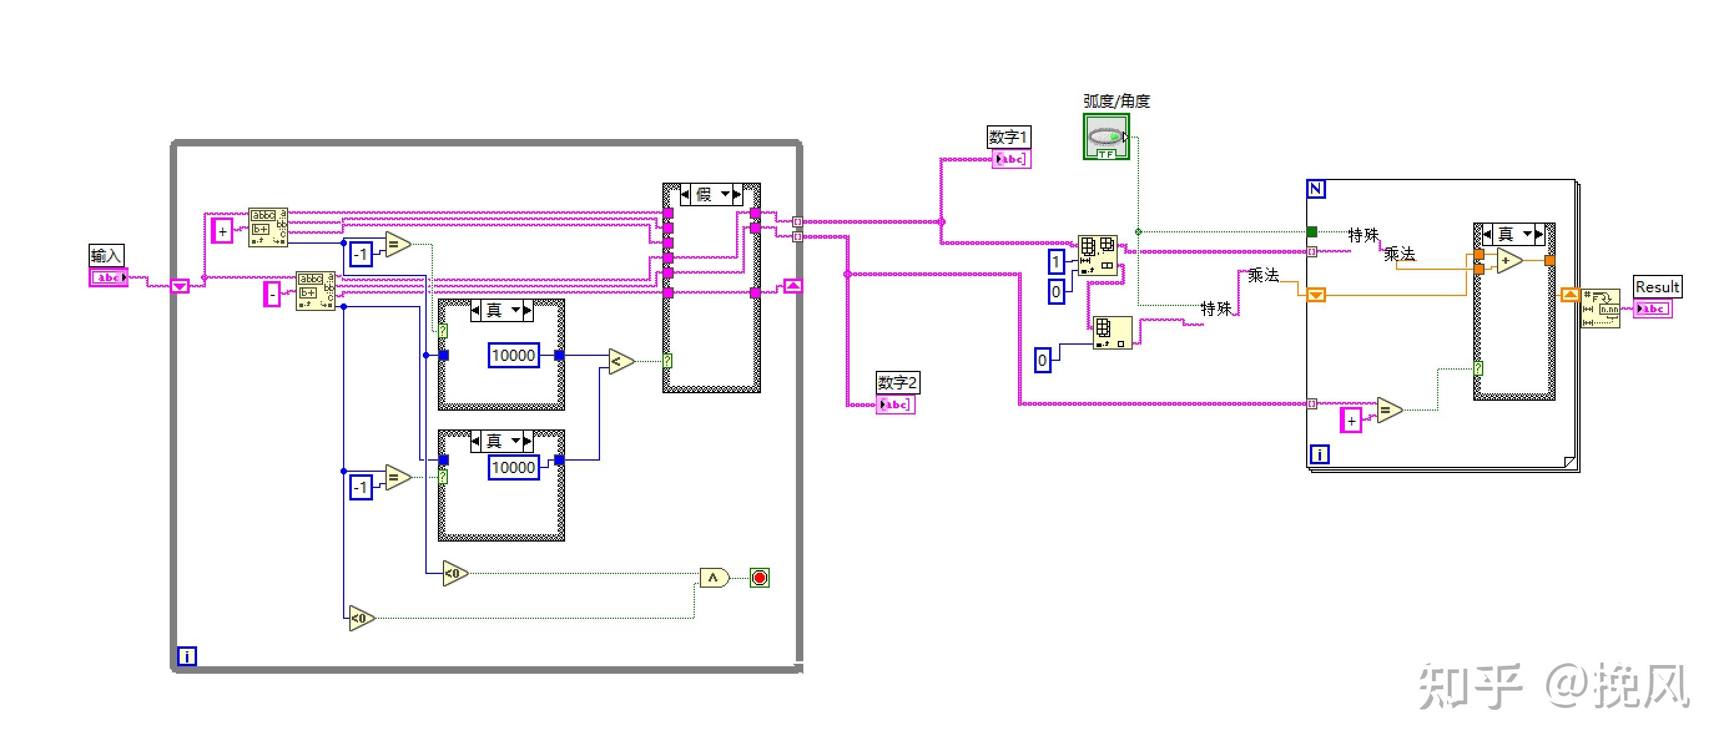Click the While Loop iteration terminal i

(x=186, y=656)
